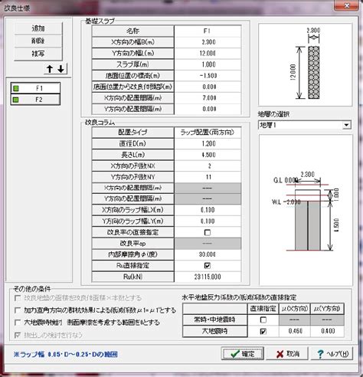Click green square icon beside F1
The image size is (363, 377).
pyautogui.click(x=16, y=88)
